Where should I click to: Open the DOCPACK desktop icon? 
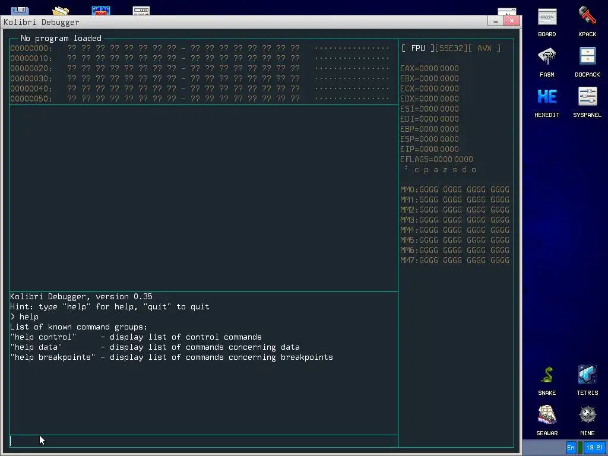pyautogui.click(x=587, y=62)
